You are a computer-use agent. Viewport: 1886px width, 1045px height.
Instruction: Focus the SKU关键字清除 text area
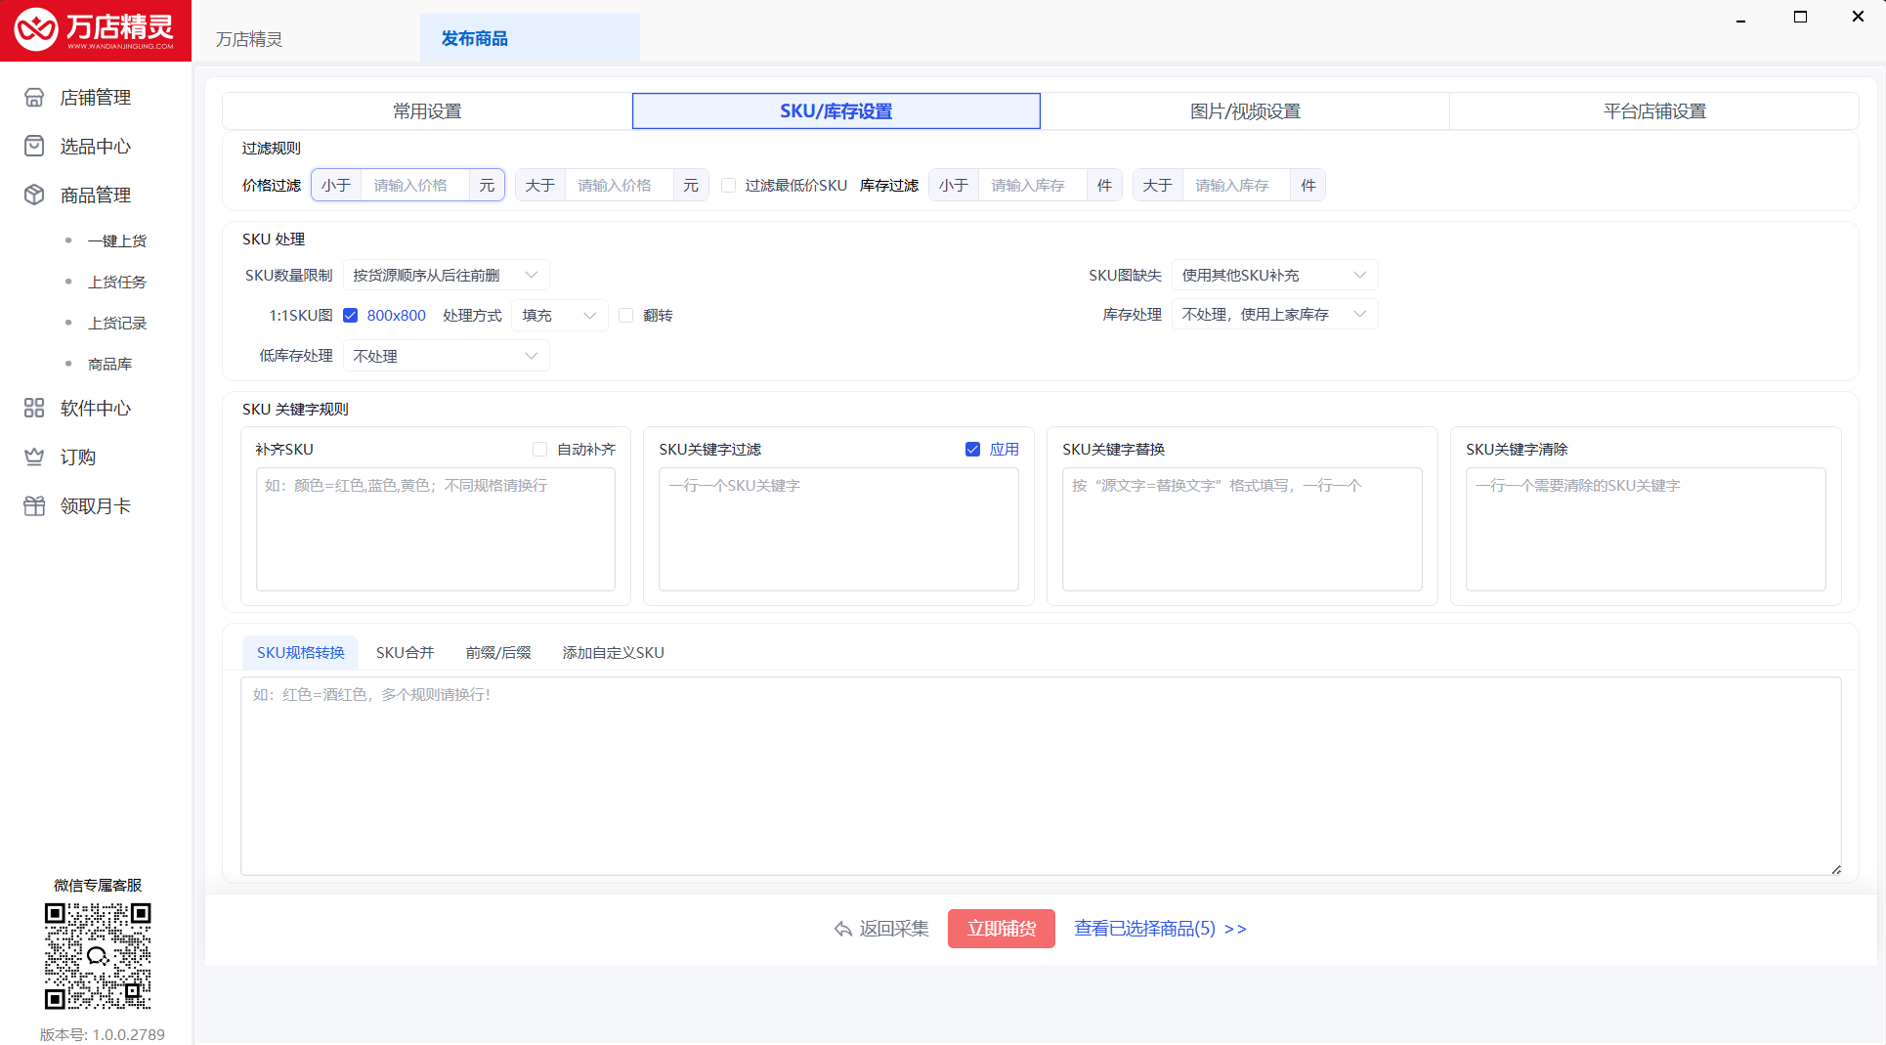click(x=1646, y=529)
